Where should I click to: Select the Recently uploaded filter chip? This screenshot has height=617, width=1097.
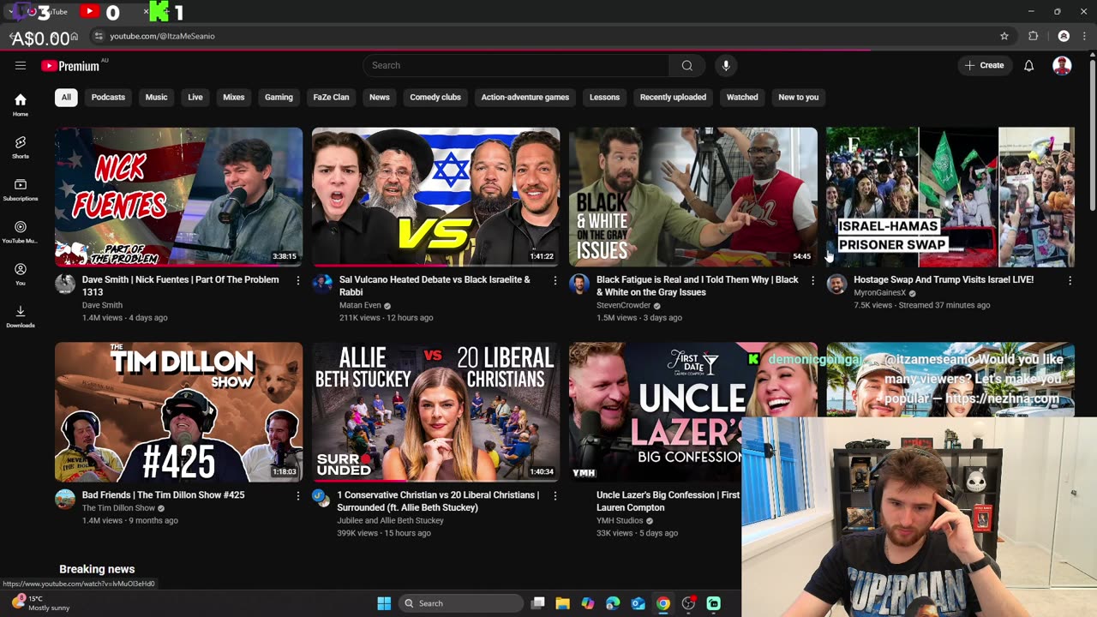[673, 97]
